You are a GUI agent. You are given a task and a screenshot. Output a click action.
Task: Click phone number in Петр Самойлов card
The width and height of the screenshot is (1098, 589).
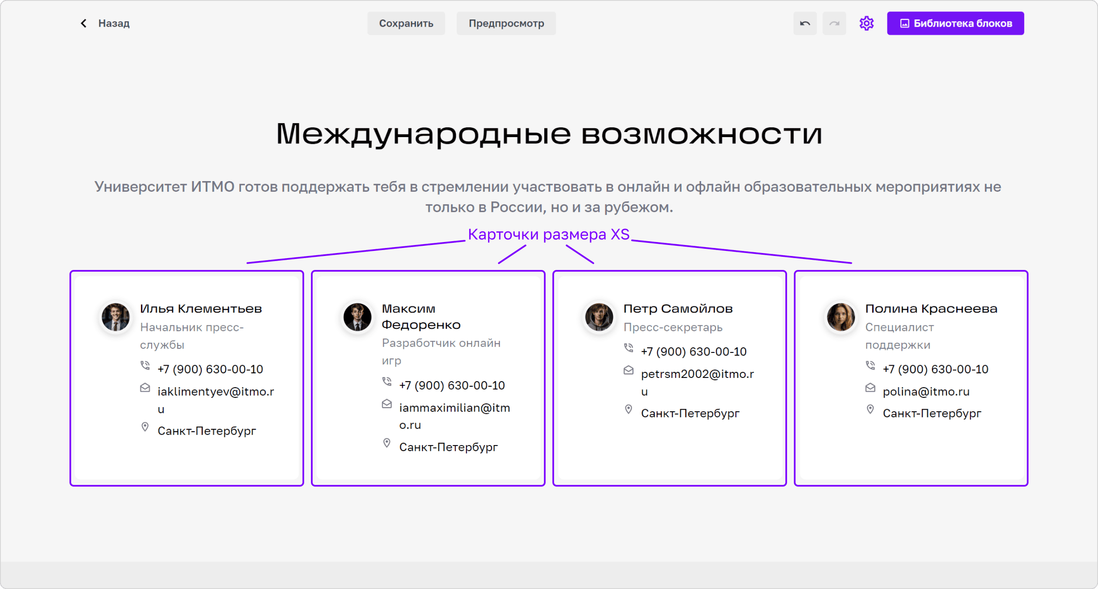pyautogui.click(x=693, y=352)
